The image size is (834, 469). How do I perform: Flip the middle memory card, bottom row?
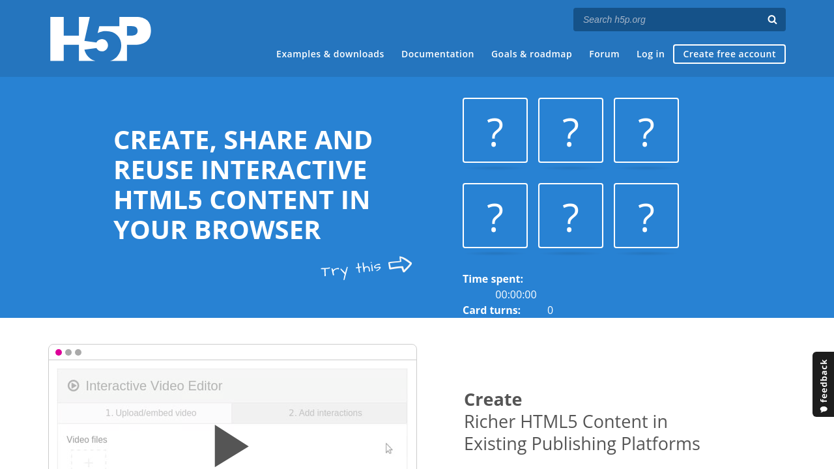(x=571, y=216)
